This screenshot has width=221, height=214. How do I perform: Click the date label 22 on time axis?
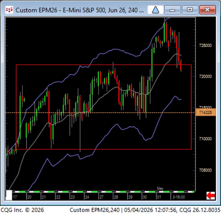click(x=58, y=197)
